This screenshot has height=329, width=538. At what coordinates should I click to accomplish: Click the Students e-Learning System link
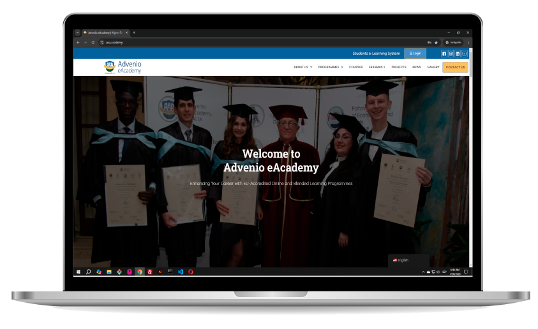376,54
